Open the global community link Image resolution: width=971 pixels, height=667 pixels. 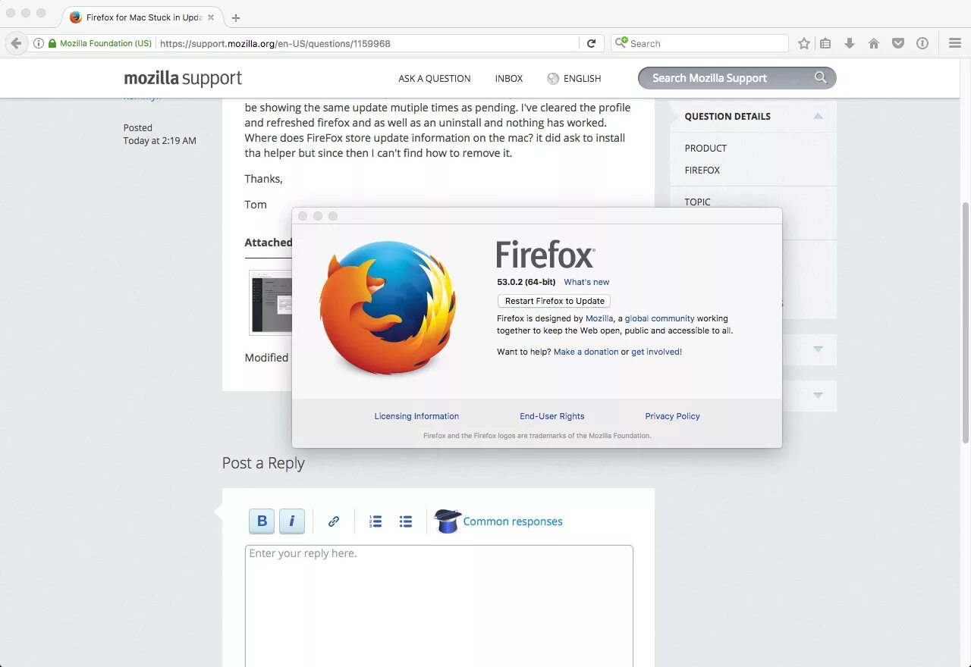(x=659, y=318)
